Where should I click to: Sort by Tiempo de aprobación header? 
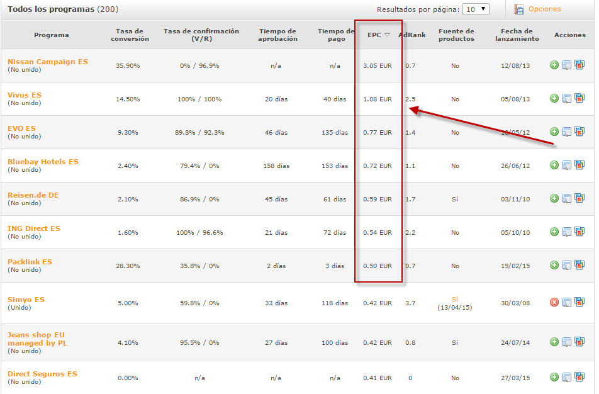277,35
